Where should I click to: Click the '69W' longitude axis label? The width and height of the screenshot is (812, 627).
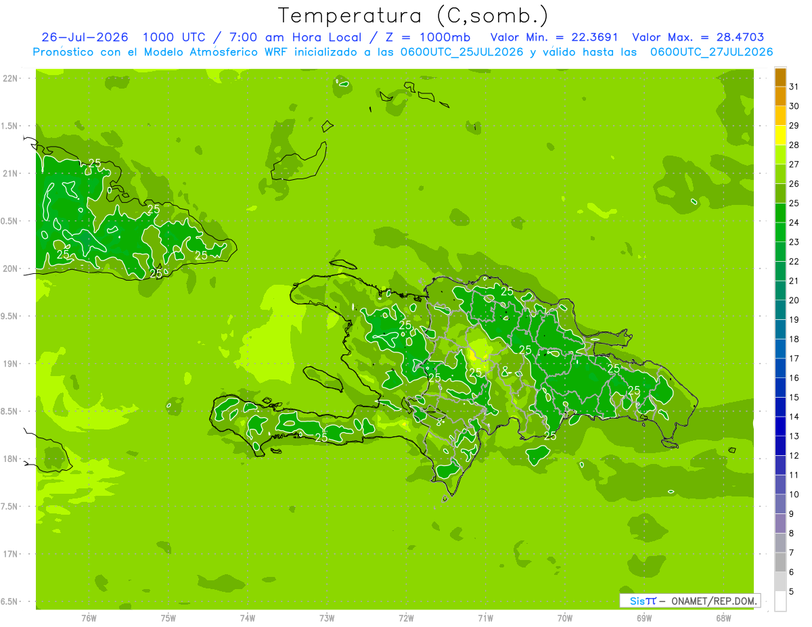(x=644, y=618)
